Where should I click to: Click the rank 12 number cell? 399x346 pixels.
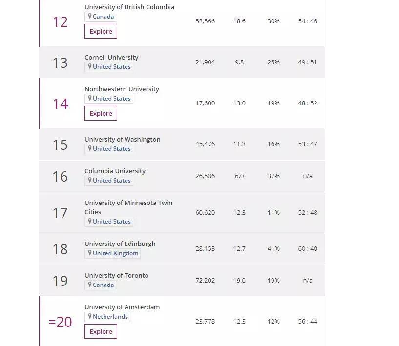click(60, 21)
